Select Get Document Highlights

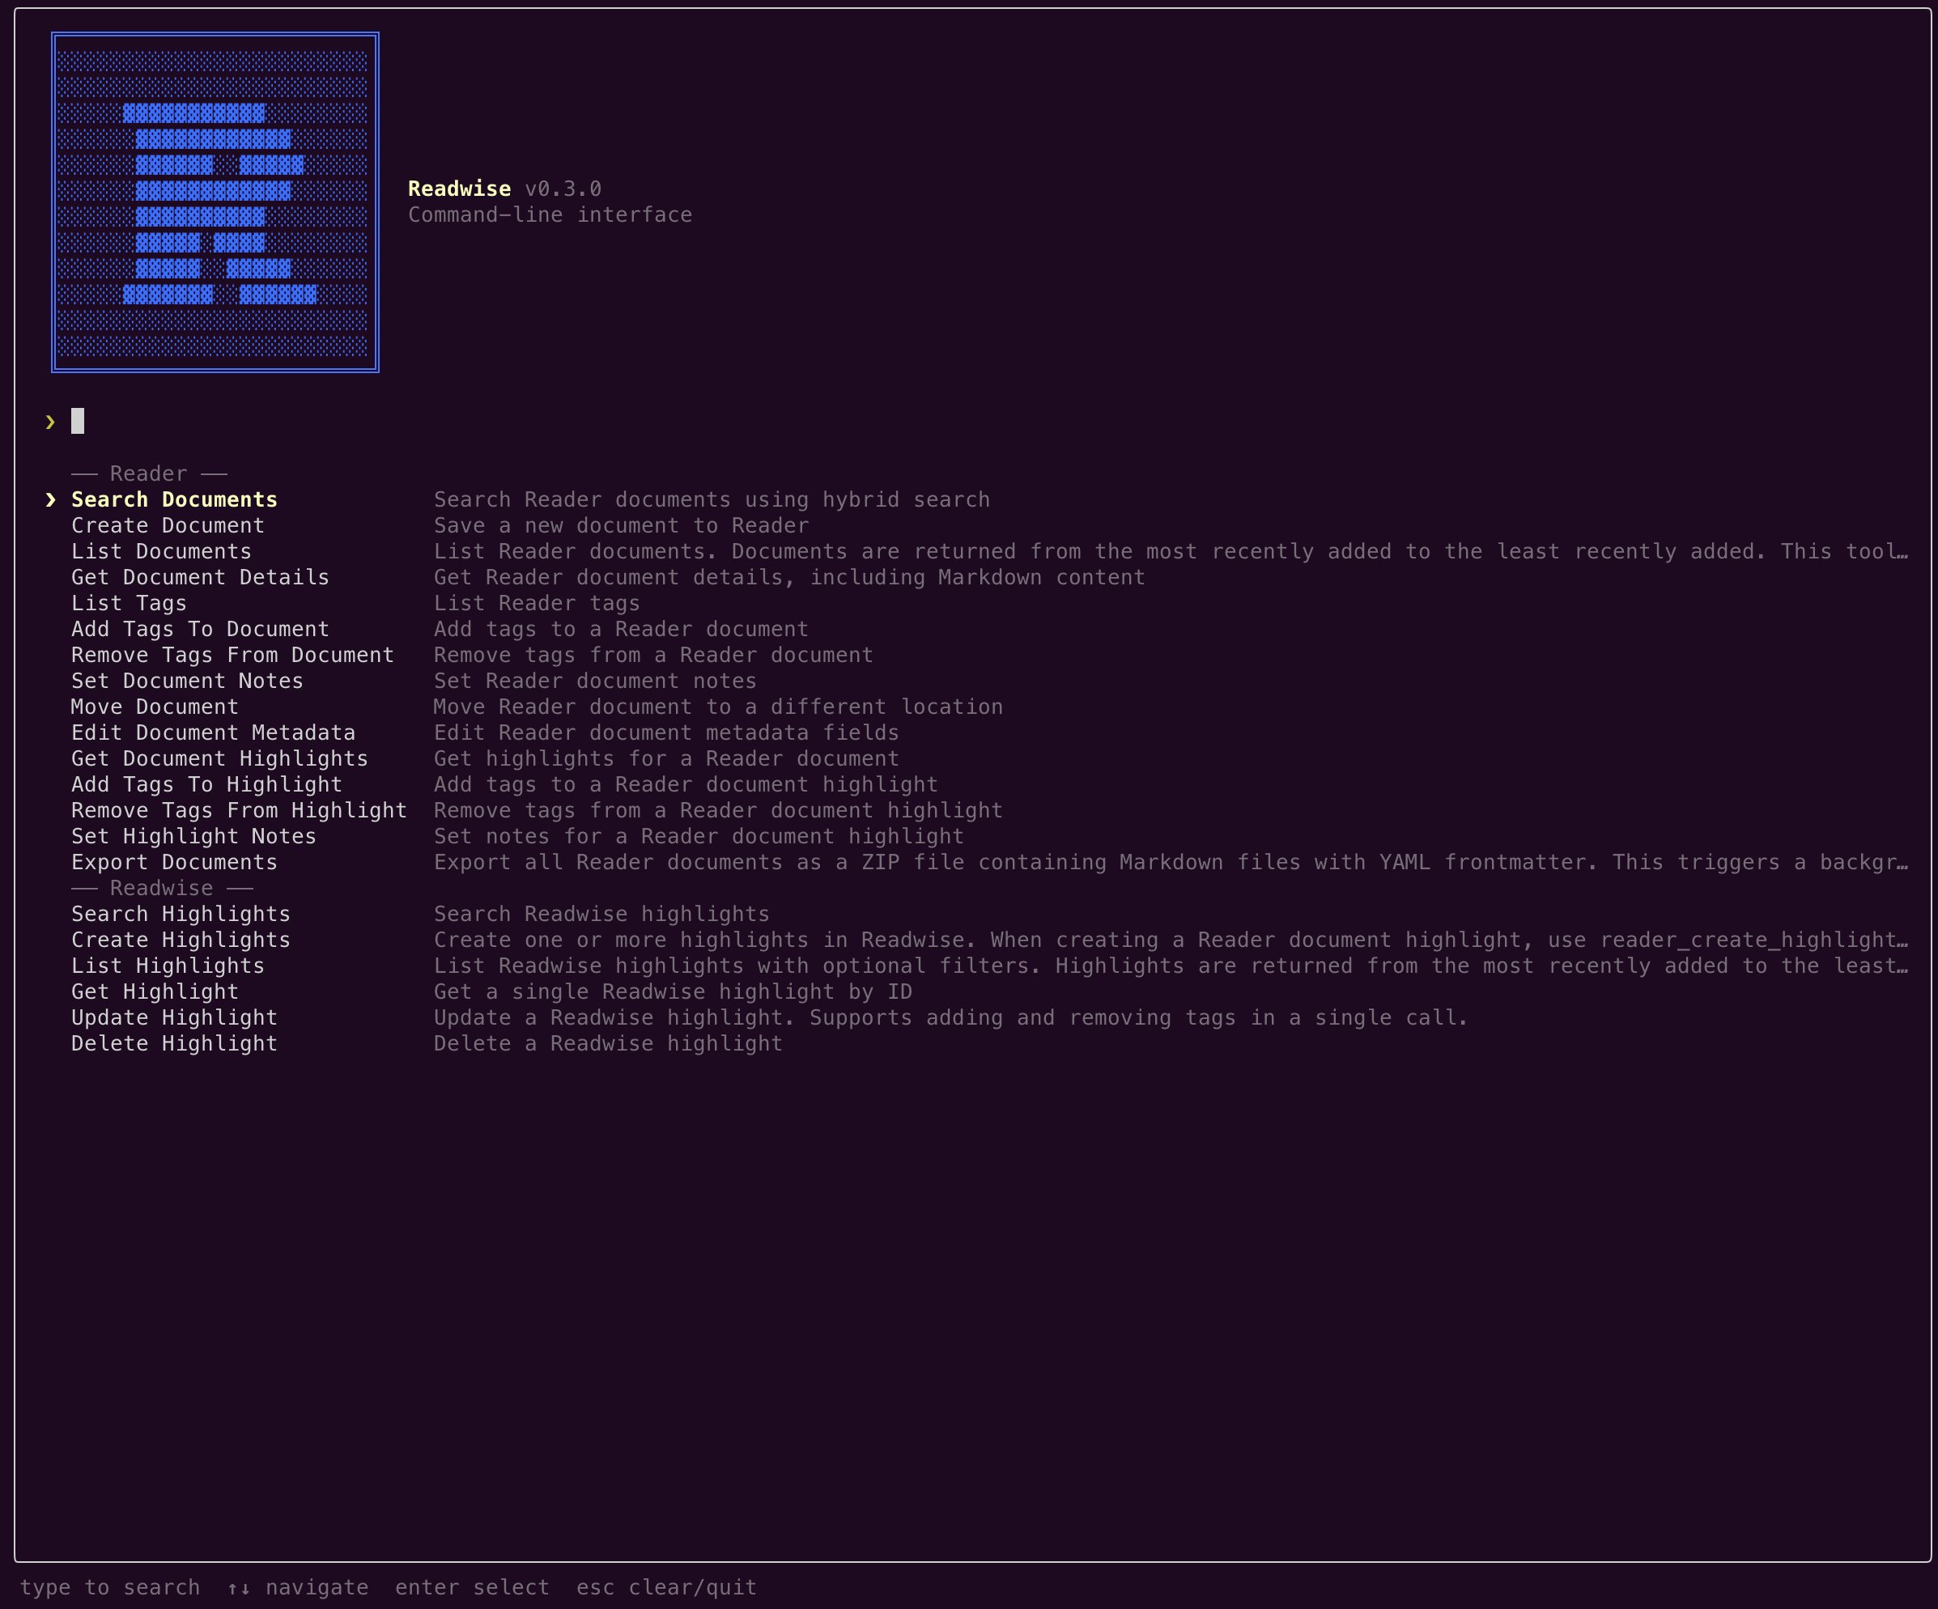coord(219,758)
